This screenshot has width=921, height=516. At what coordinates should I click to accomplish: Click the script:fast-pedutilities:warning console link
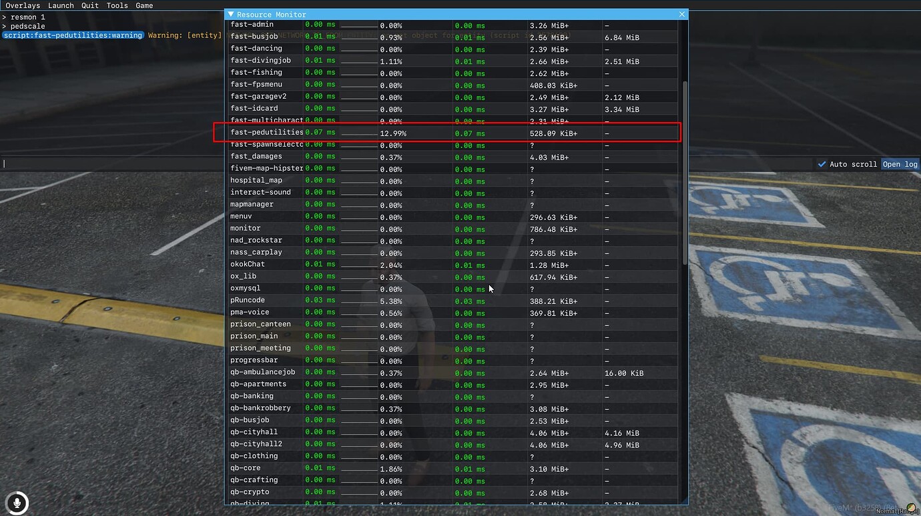click(73, 35)
